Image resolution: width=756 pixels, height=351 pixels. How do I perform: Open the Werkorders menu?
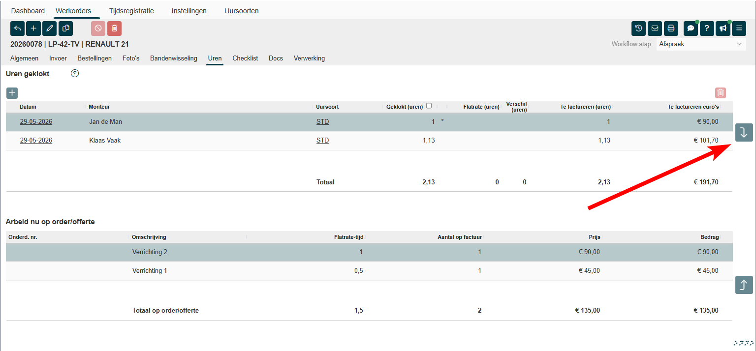73,11
